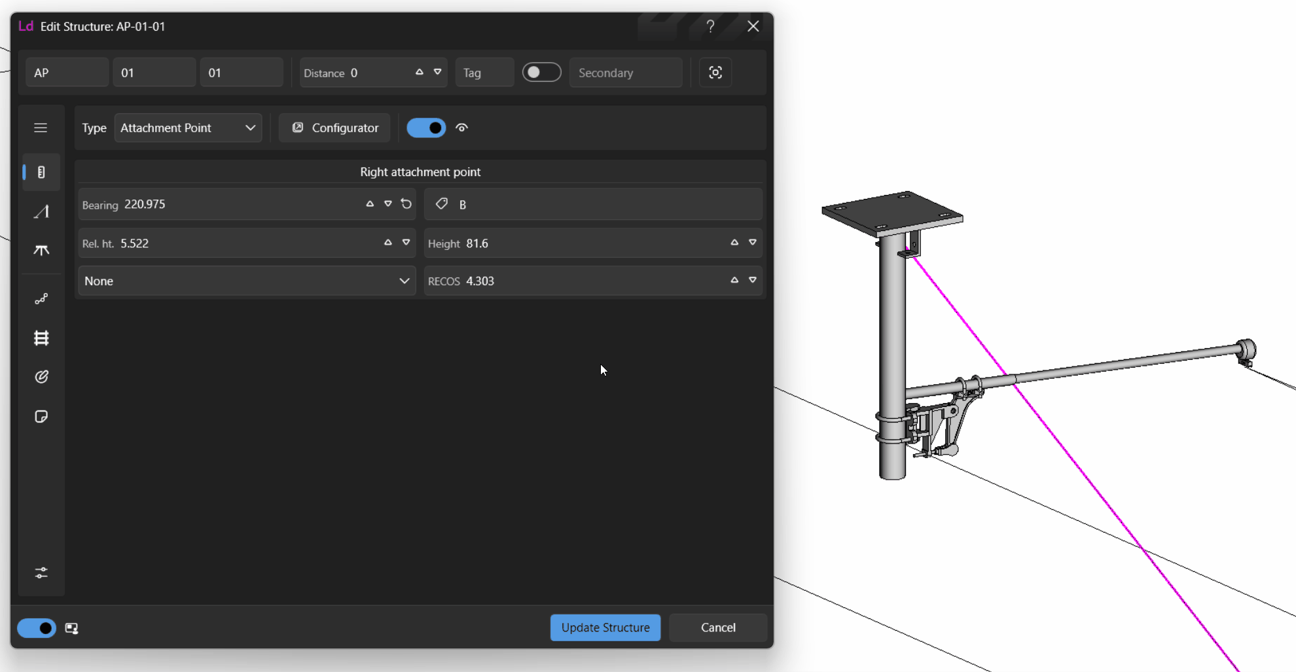Increase the Rel. ht. value

click(388, 242)
